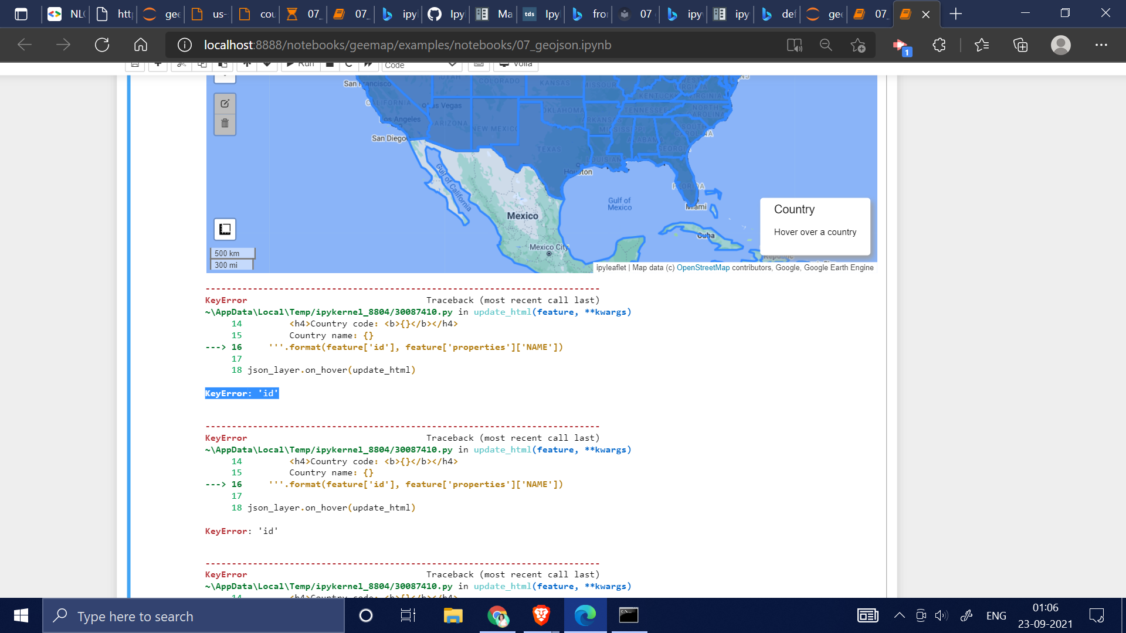Image resolution: width=1126 pixels, height=633 pixels.
Task: Open Edge Collections icon
Action: click(1020, 45)
